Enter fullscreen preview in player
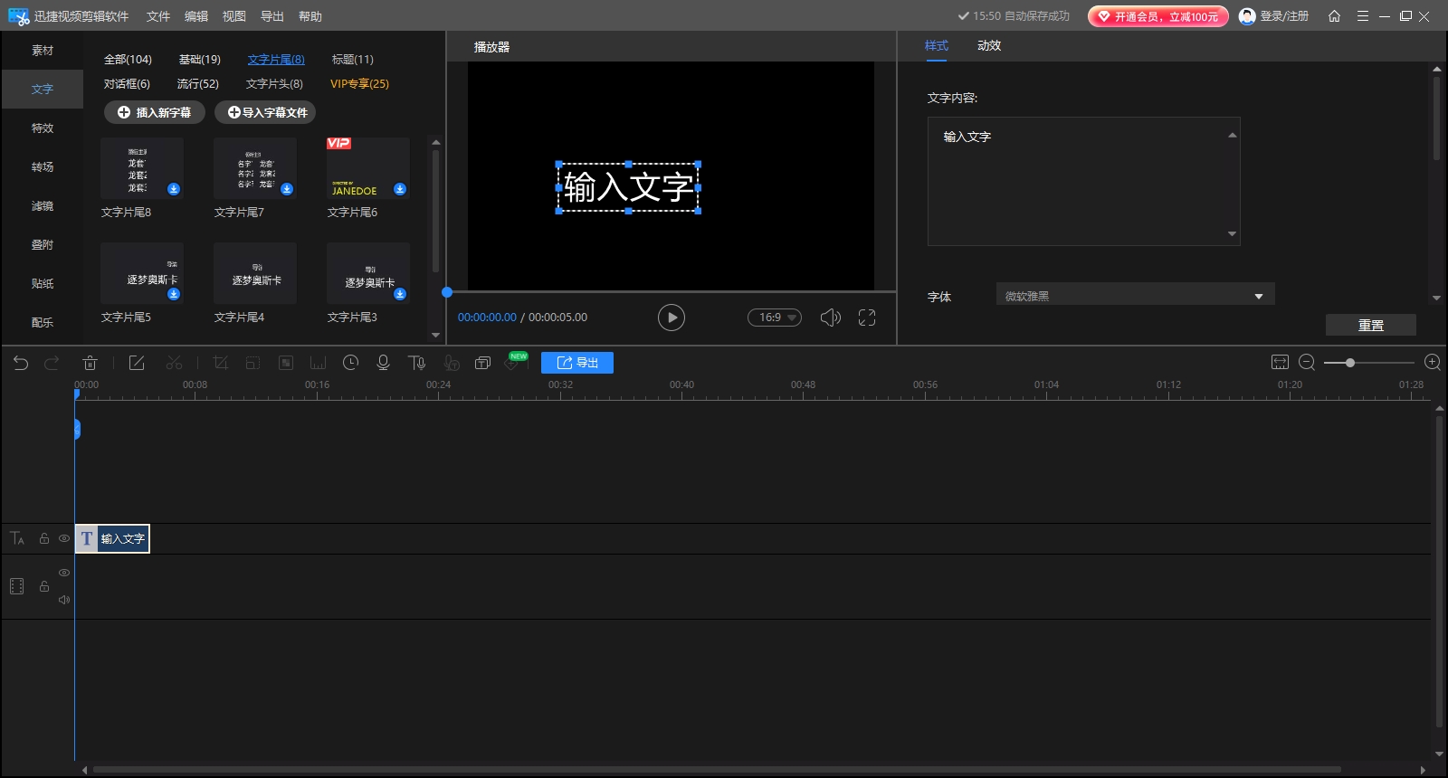The height and width of the screenshot is (778, 1448). [x=867, y=318]
